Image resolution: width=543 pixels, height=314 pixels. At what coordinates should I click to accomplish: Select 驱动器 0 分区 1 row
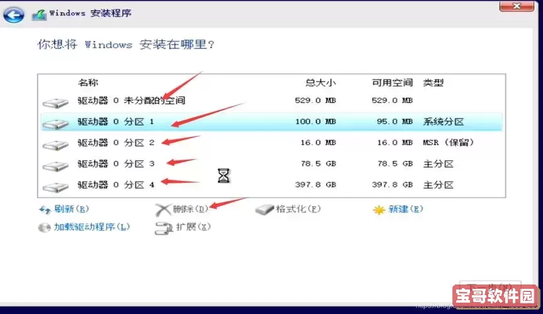click(272, 122)
